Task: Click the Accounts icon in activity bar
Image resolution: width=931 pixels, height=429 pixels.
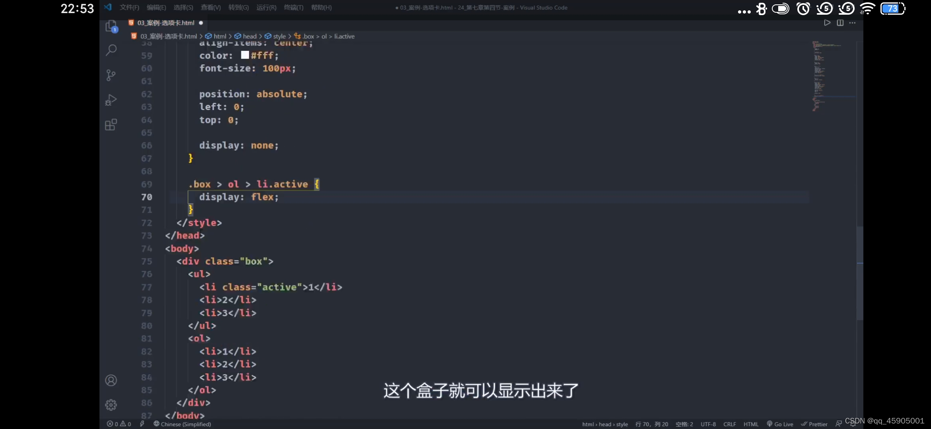Action: click(111, 380)
